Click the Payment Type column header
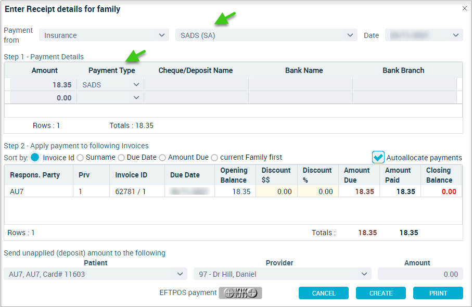The height and width of the screenshot is (307, 472). (112, 70)
